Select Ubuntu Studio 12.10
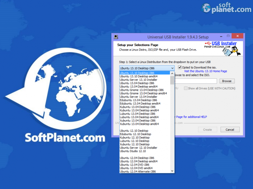253x189 pixels. 145,151
